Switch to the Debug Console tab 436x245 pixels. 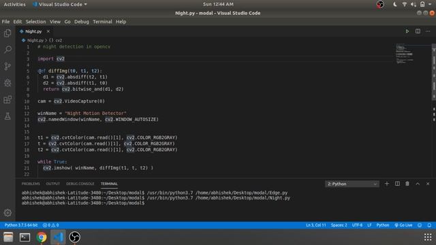(80, 184)
